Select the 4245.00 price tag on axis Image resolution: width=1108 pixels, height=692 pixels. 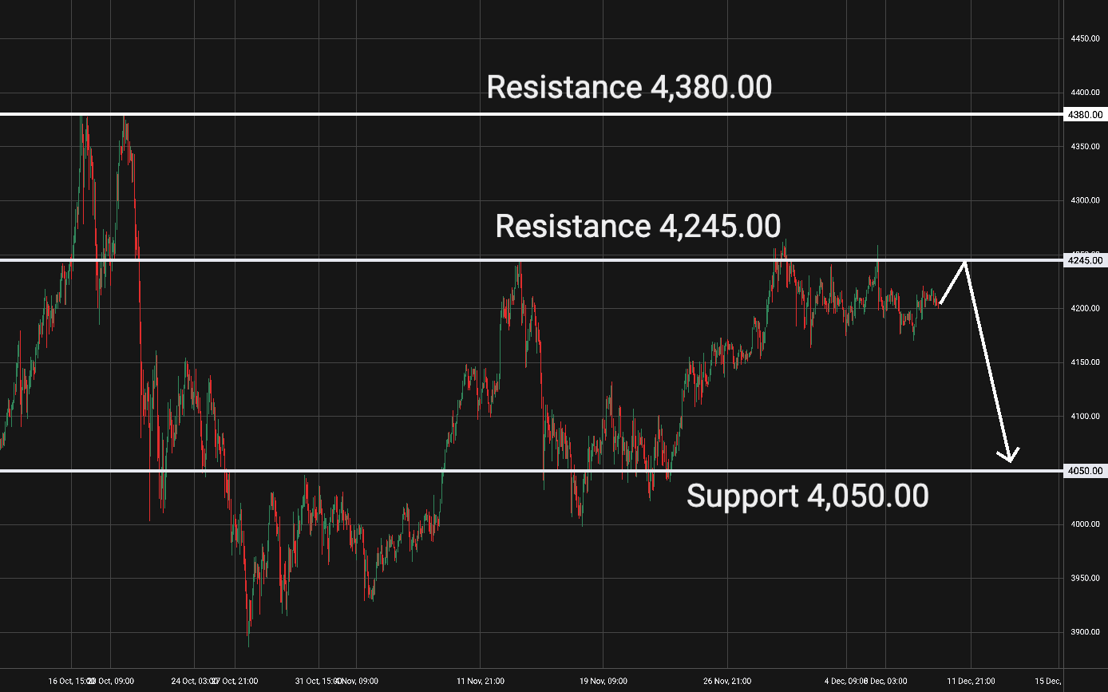pyautogui.click(x=1085, y=260)
